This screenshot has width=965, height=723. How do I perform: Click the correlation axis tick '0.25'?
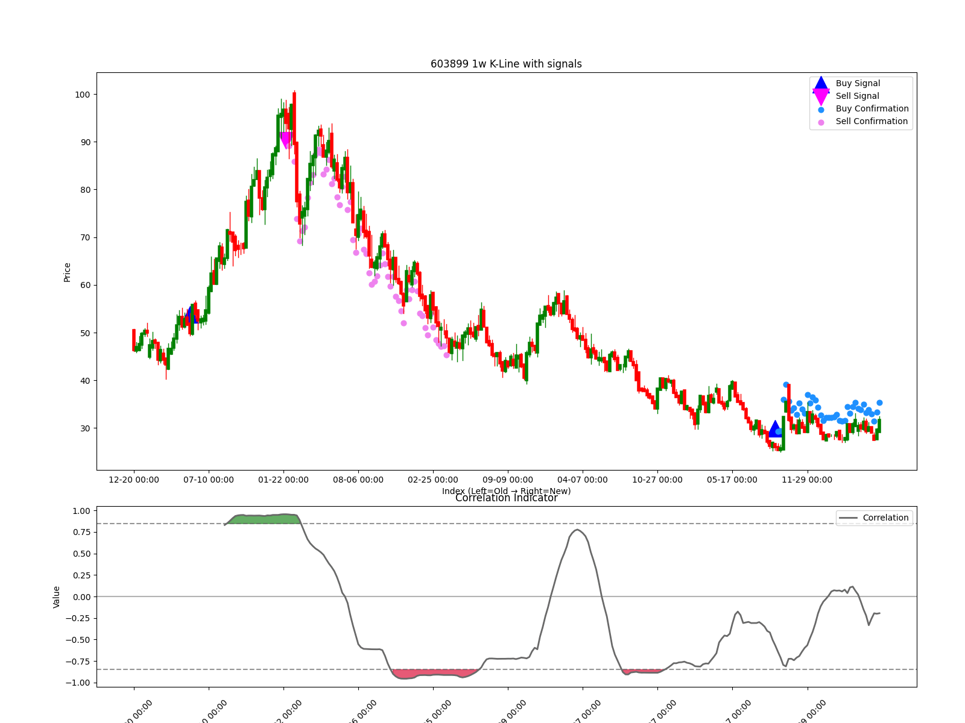81,575
